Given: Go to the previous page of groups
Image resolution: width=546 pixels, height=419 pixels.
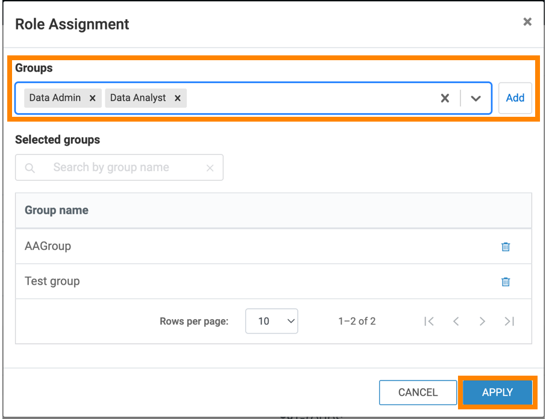Looking at the screenshot, I should click(x=456, y=321).
